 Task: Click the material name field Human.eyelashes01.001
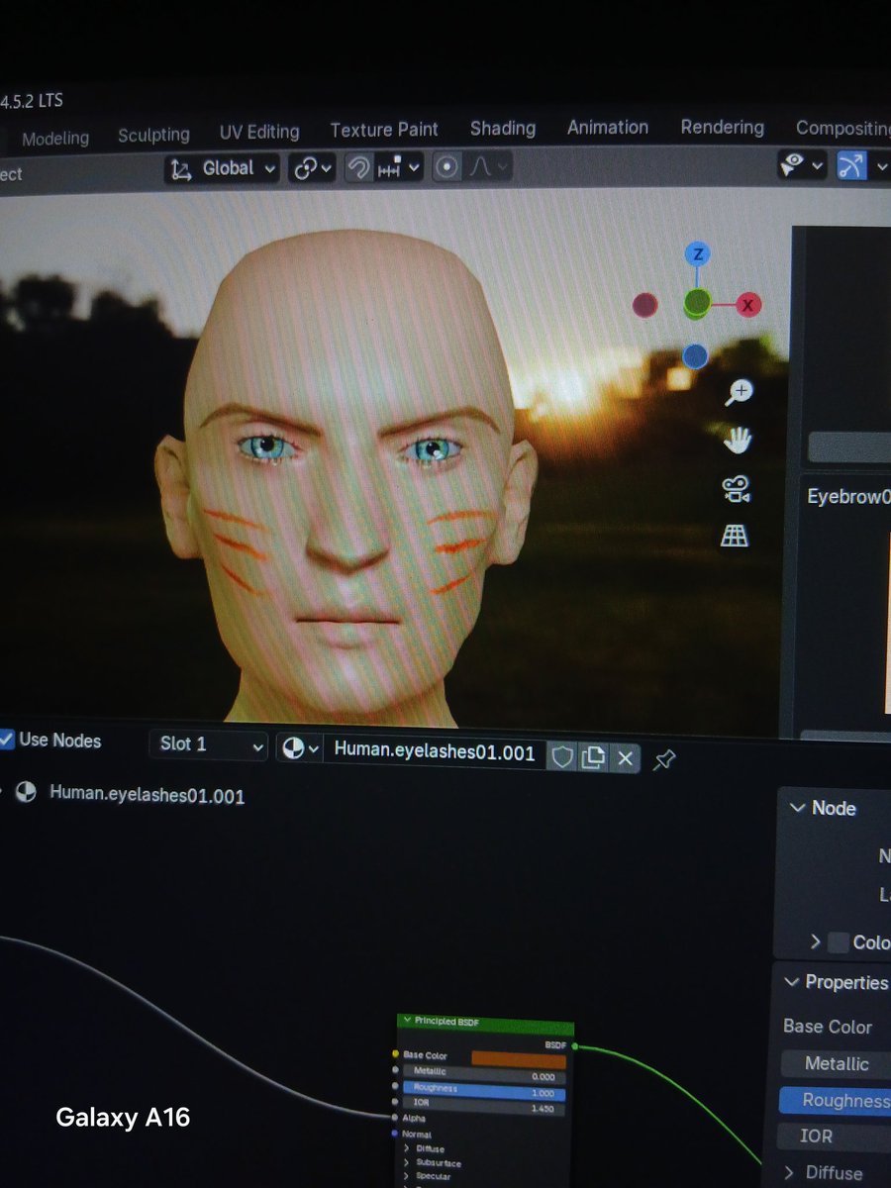435,751
